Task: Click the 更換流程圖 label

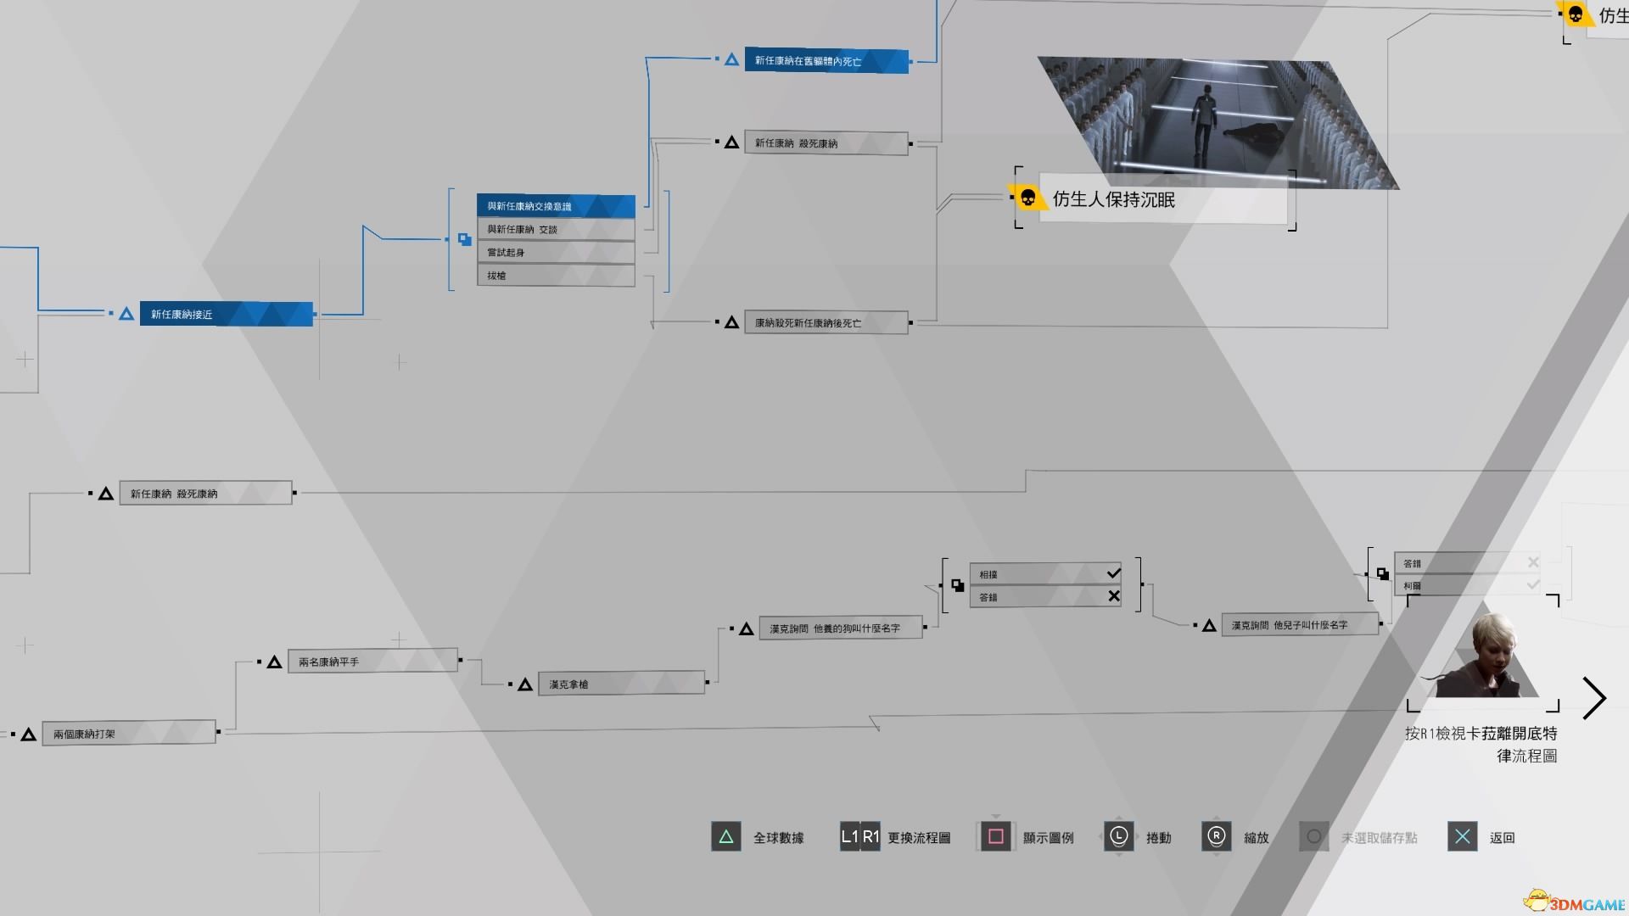Action: point(919,838)
